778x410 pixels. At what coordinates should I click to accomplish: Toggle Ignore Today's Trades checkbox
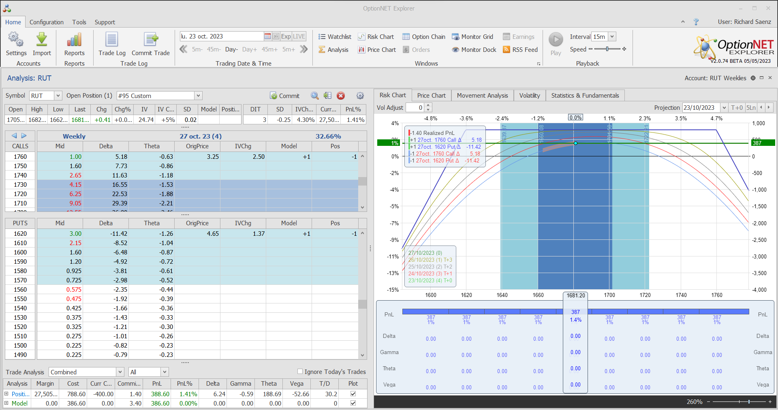tap(300, 372)
